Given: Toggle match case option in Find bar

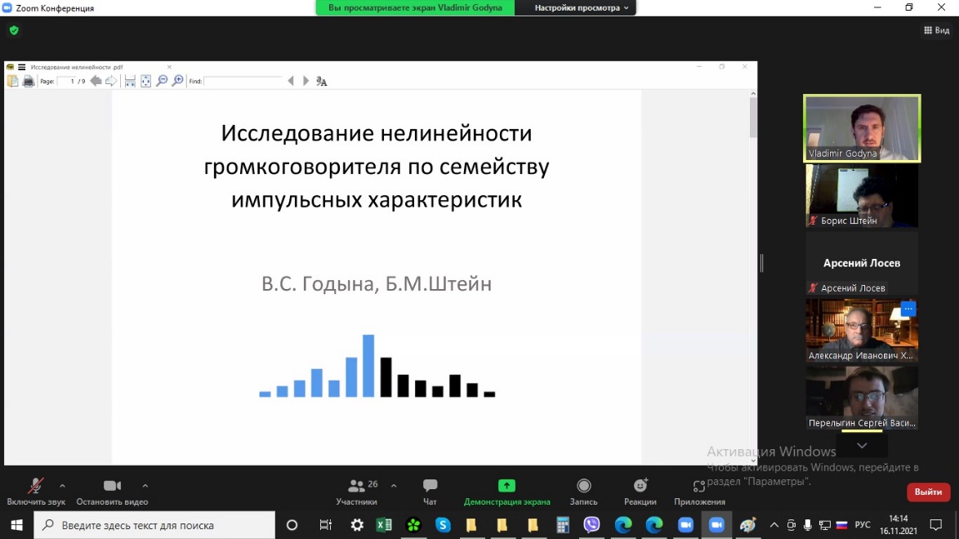Looking at the screenshot, I should 322,82.
